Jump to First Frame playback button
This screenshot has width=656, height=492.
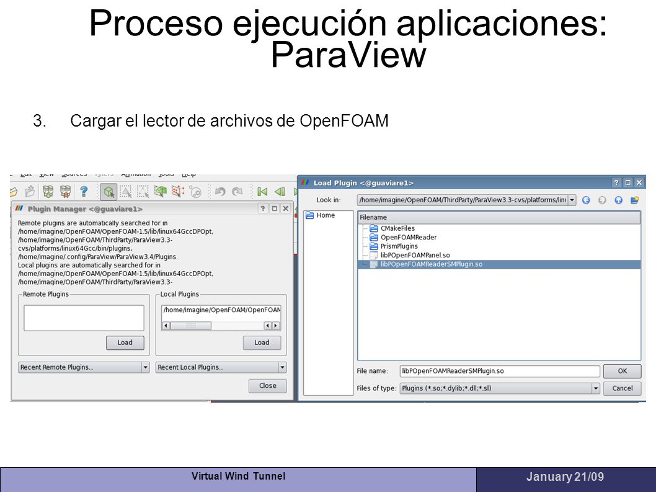(x=262, y=192)
